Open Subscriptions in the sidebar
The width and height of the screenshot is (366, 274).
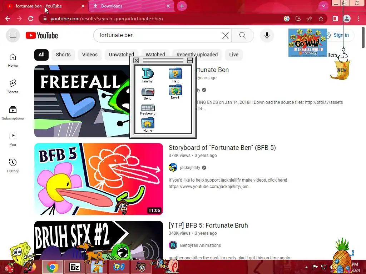[13, 113]
